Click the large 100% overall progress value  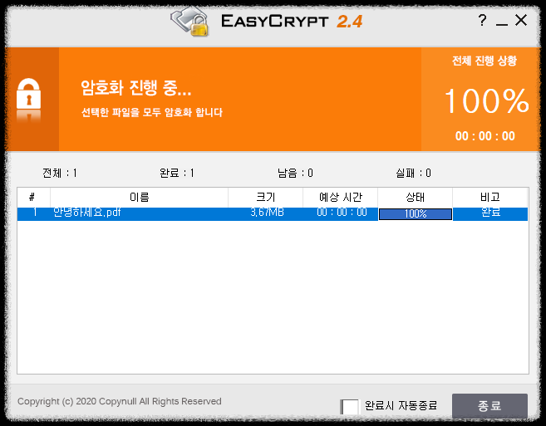[x=486, y=100]
